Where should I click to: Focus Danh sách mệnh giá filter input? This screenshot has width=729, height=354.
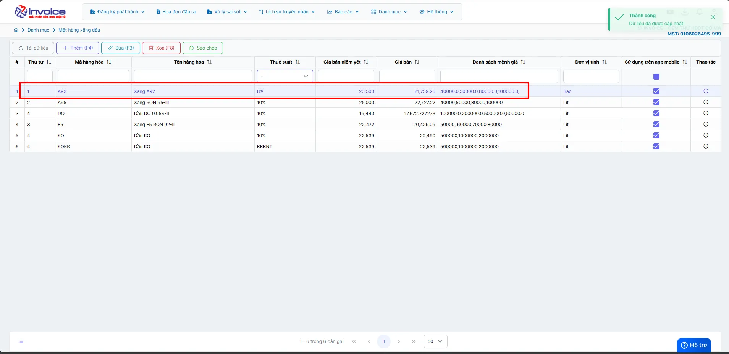(499, 76)
